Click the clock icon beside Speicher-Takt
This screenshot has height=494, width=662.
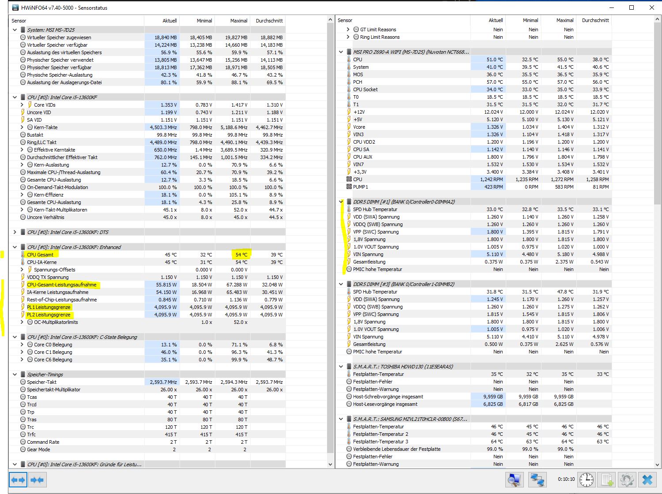coord(23,382)
